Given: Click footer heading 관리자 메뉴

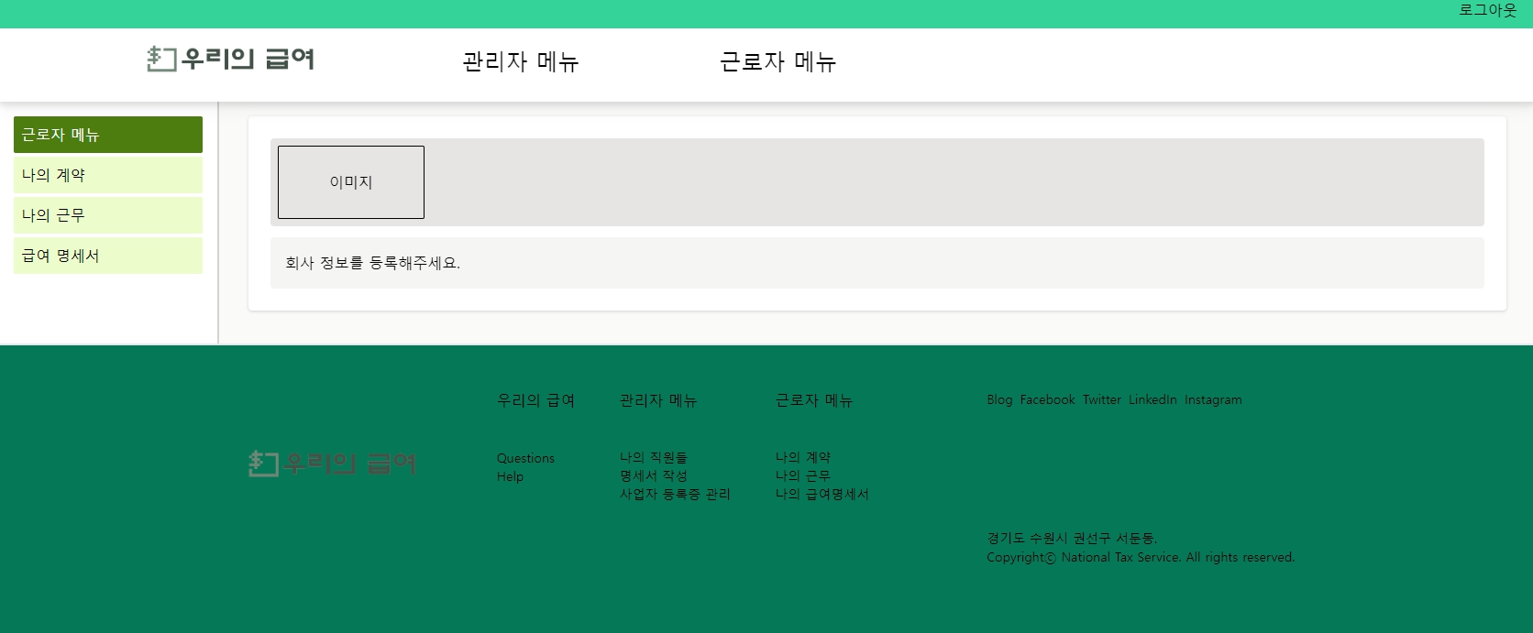Looking at the screenshot, I should tap(658, 400).
